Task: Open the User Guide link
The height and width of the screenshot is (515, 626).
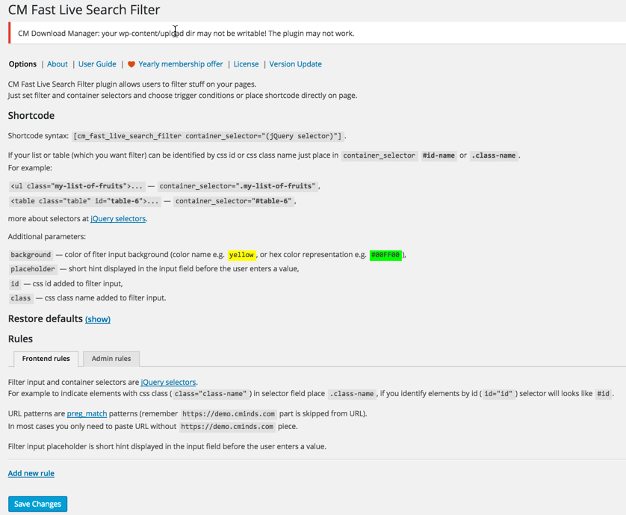Action: coord(97,64)
